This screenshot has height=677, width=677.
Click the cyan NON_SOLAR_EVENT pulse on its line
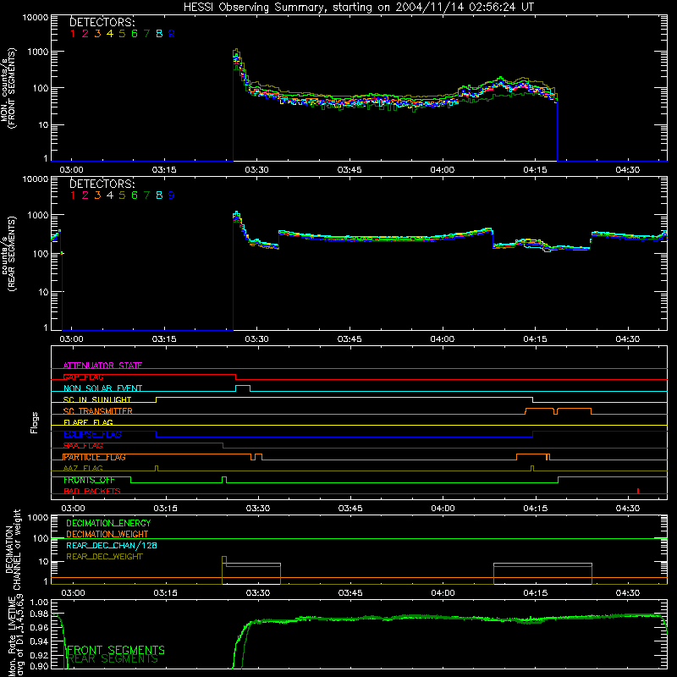click(x=243, y=388)
